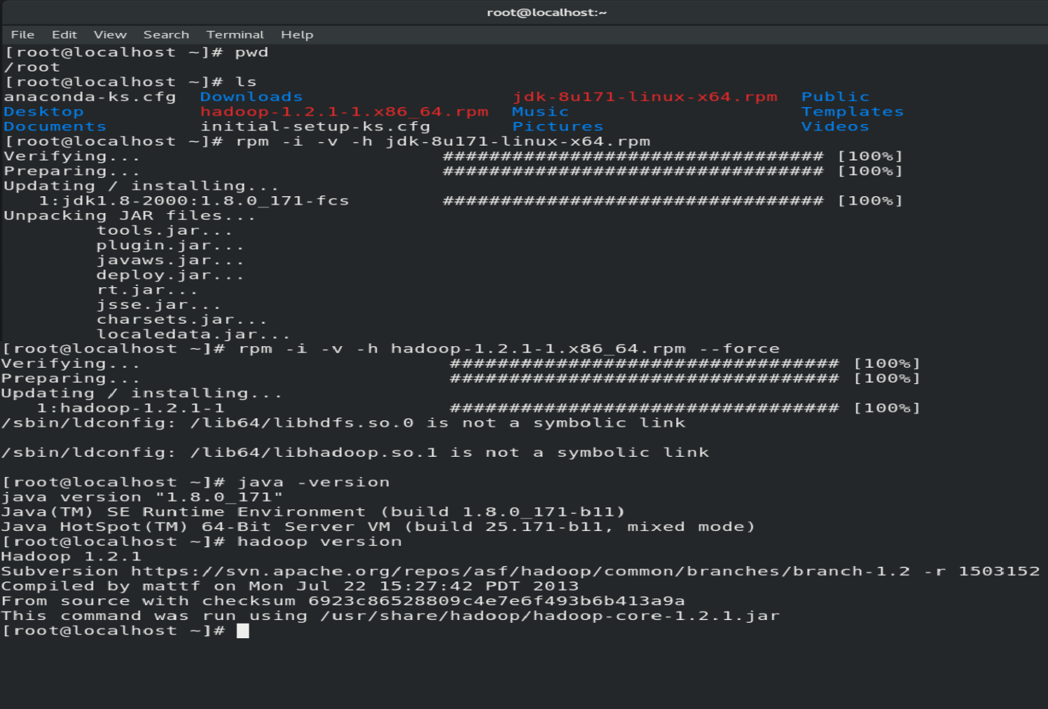This screenshot has width=1048, height=709.
Task: Click 'deploy.jar...' line
Action: pyautogui.click(x=170, y=275)
